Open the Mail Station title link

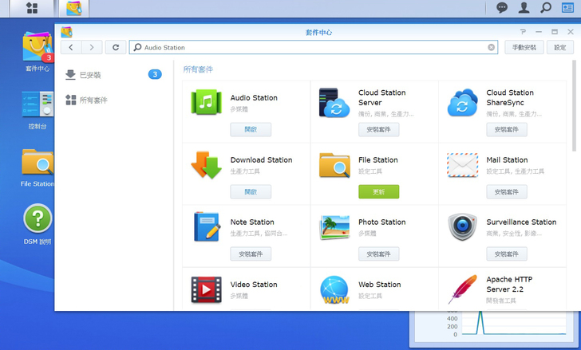tap(507, 159)
